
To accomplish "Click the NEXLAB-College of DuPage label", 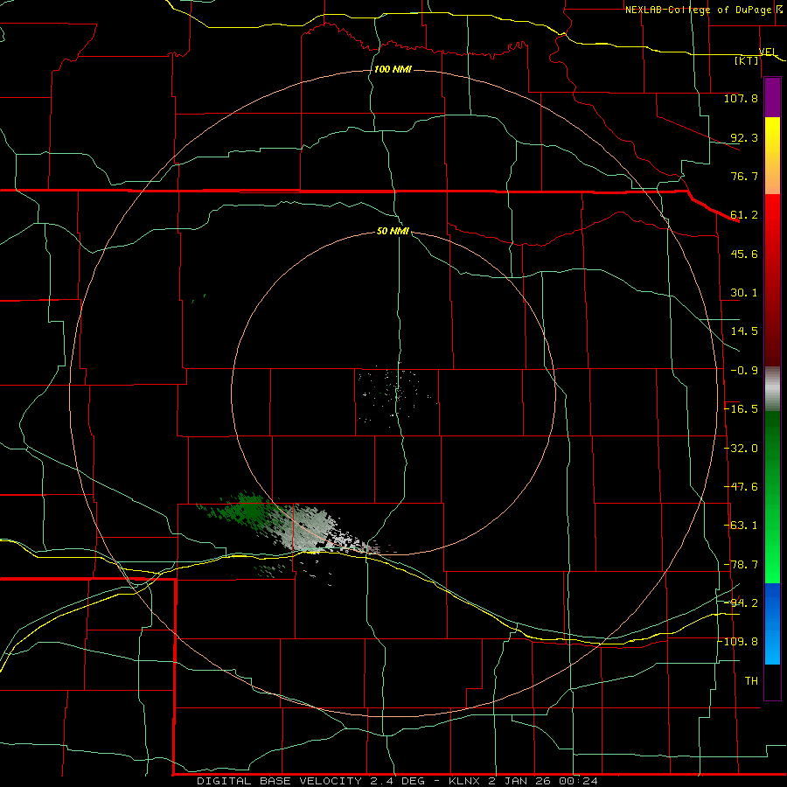I will tap(699, 10).
